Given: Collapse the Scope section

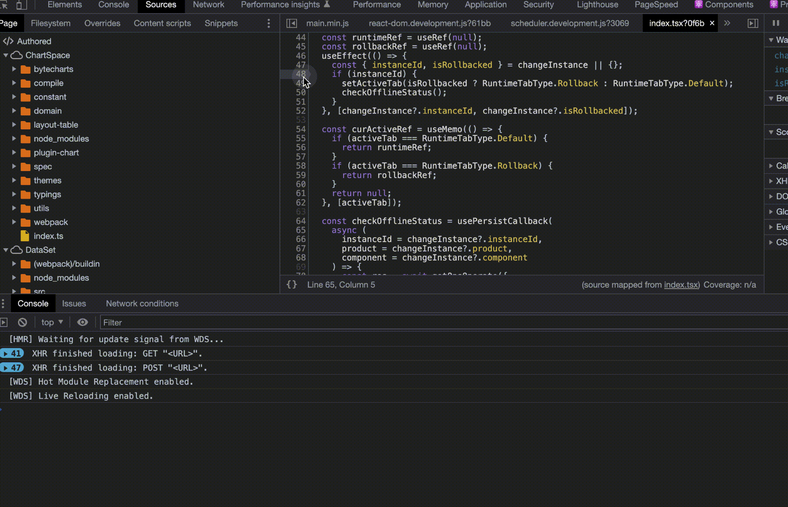Looking at the screenshot, I should pyautogui.click(x=771, y=132).
